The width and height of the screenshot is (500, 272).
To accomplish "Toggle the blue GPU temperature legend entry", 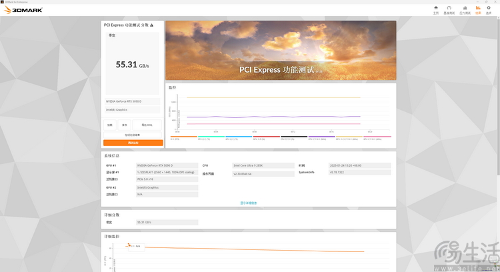I will 239,138.
